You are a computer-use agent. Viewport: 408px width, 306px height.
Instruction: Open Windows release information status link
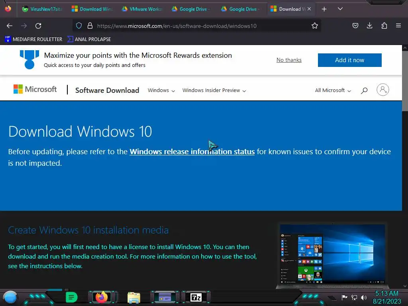click(192, 151)
